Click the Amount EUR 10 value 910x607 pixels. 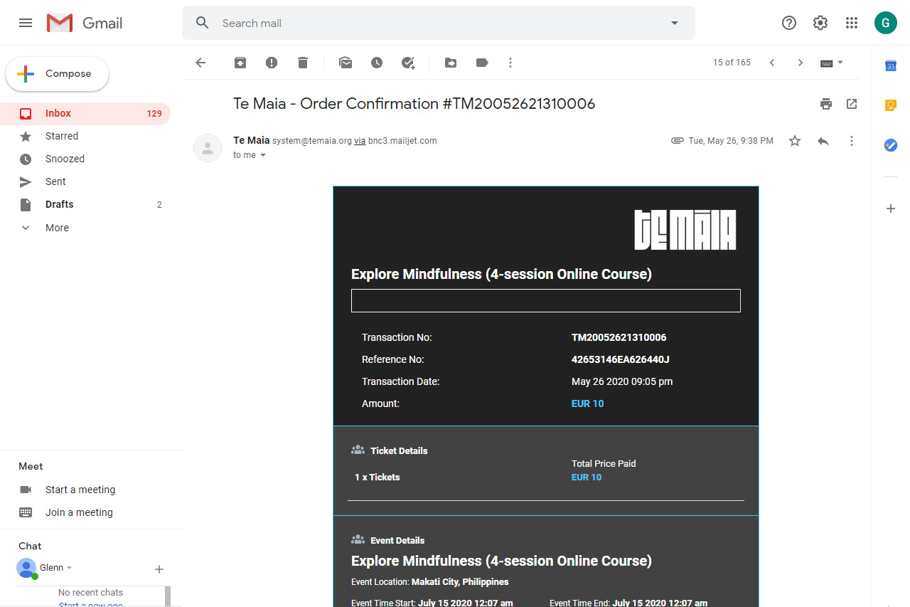click(588, 403)
